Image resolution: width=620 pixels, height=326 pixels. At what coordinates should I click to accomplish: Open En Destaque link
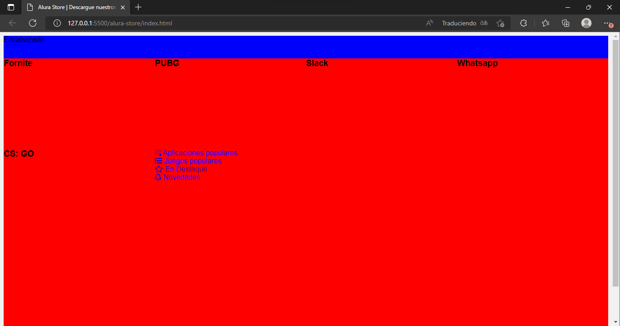(186, 169)
